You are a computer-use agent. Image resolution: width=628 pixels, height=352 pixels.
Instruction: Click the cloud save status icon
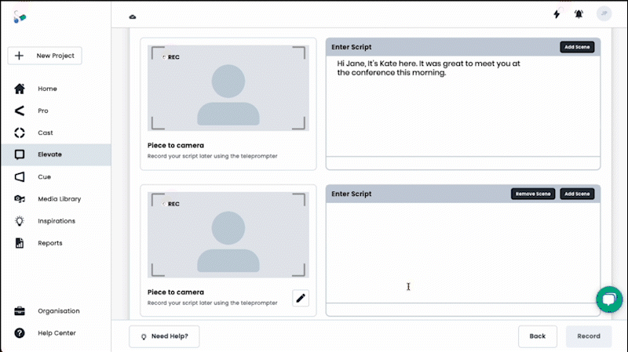132,16
